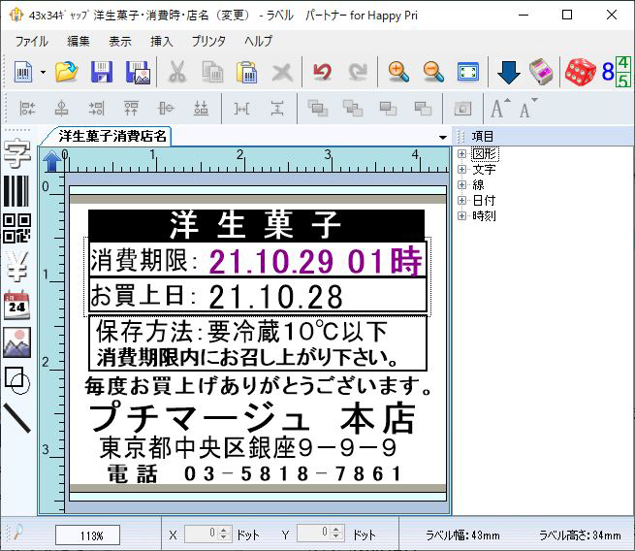Viewport: 635px width, 551px height.
Task: Expand the 時刻 tree node
Action: tap(461, 215)
